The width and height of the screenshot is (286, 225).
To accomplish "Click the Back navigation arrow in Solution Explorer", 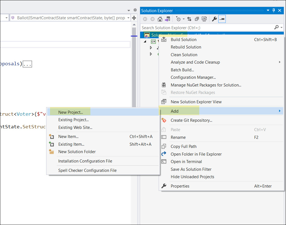I will (145, 19).
